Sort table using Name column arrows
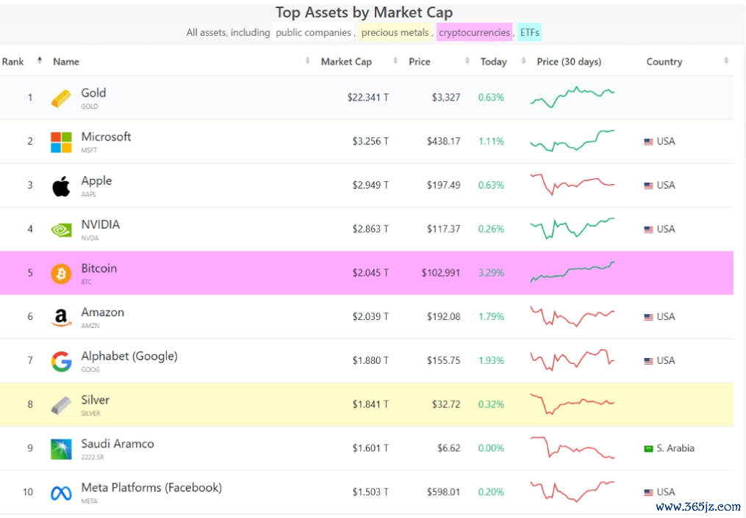This screenshot has width=746, height=518. [x=307, y=61]
